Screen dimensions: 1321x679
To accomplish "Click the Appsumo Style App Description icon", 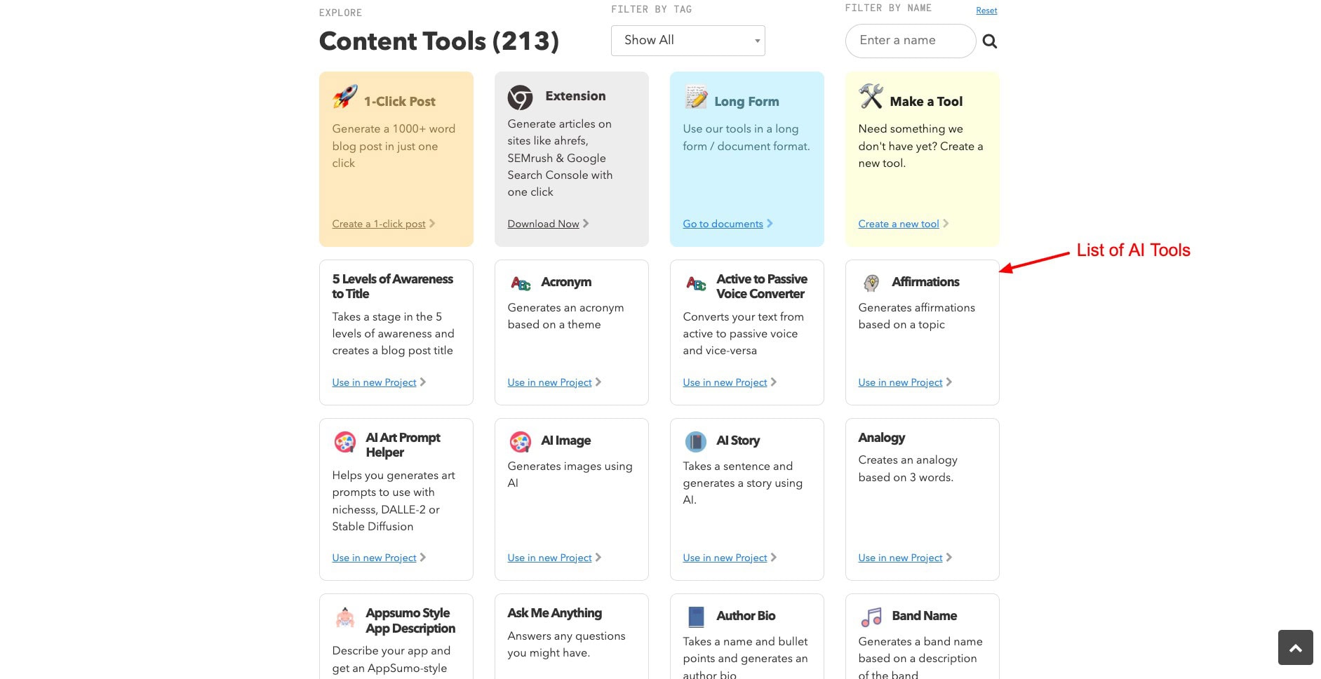I will 344,618.
